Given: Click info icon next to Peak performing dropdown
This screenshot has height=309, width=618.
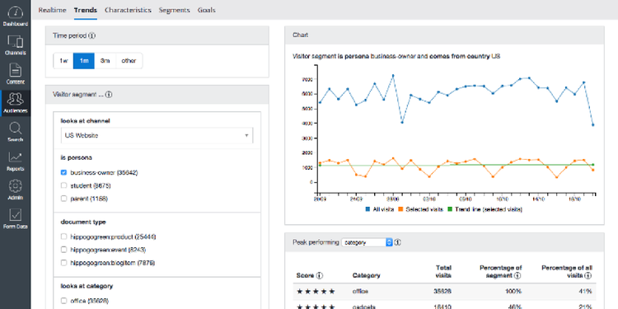Looking at the screenshot, I should click(398, 242).
